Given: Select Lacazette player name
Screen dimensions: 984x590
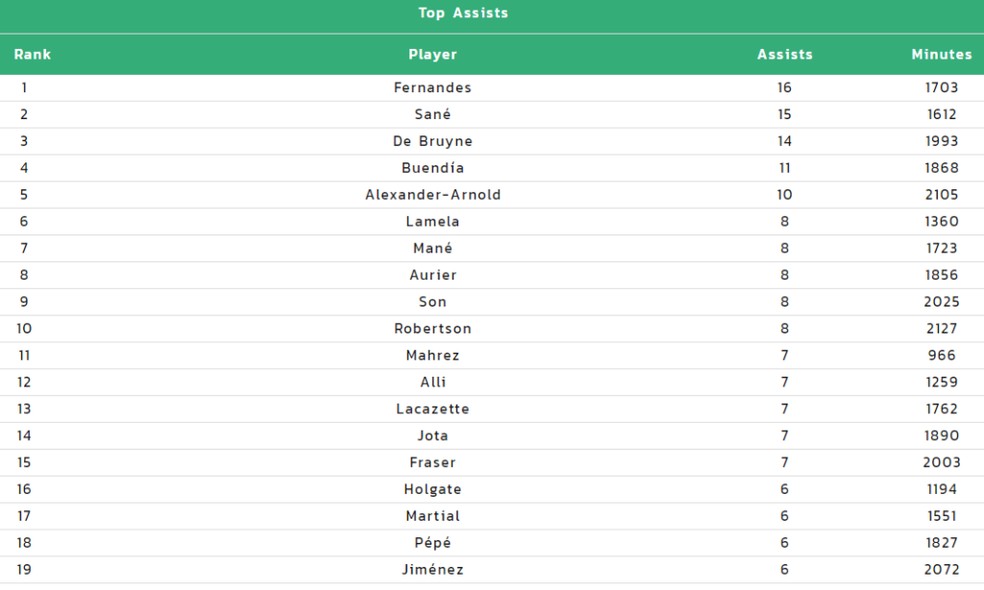Looking at the screenshot, I should [x=432, y=409].
